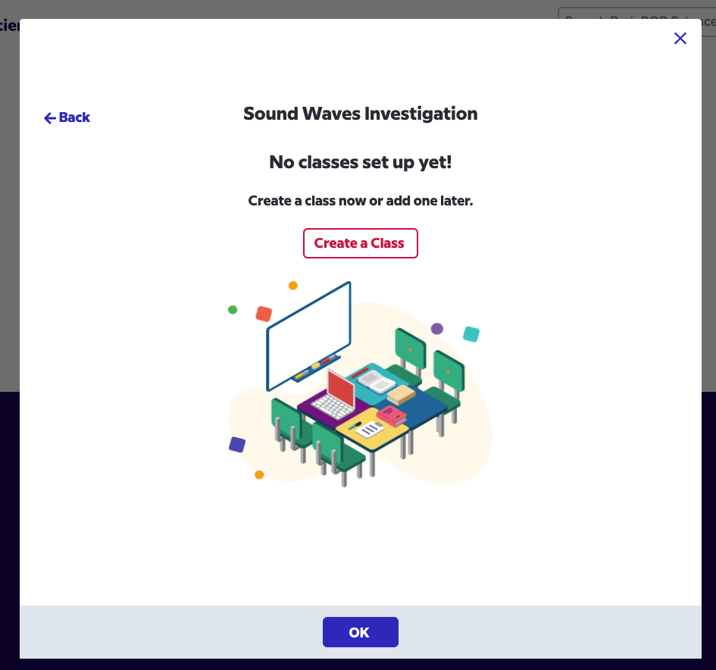
Task: Click the indigo square at lower left
Action: (237, 444)
